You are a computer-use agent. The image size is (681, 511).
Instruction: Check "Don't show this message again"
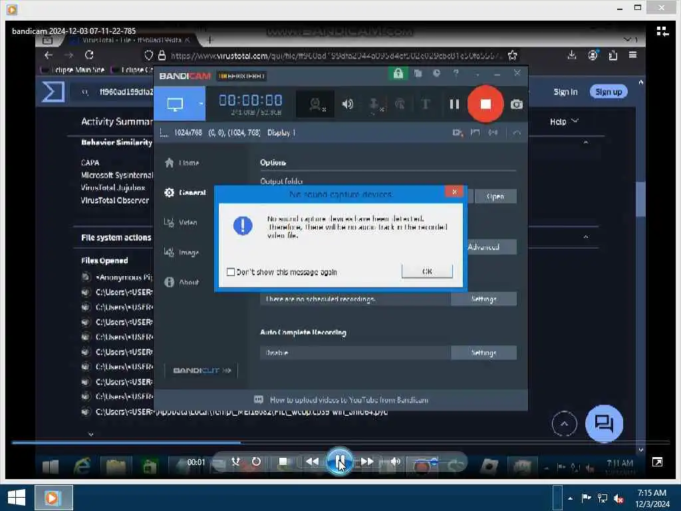tap(231, 272)
